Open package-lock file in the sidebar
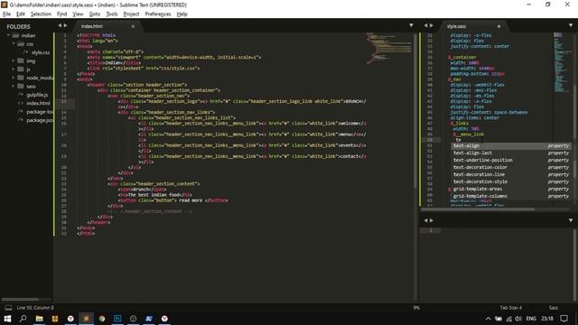 [x=40, y=112]
